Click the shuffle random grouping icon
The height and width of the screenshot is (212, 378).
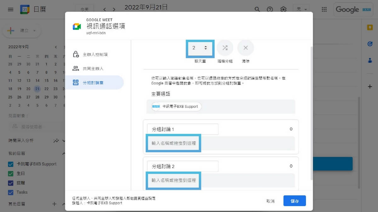point(225,48)
